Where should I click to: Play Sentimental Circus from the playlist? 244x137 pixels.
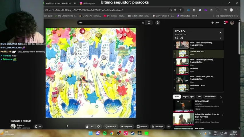pyautogui.click(x=198, y=88)
